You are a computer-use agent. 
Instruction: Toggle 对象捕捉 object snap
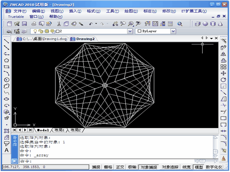tap(148, 167)
